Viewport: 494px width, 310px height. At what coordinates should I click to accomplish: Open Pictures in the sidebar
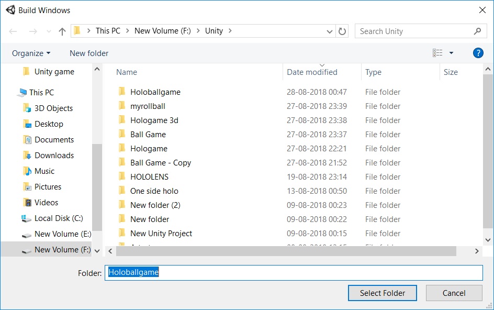click(42, 187)
